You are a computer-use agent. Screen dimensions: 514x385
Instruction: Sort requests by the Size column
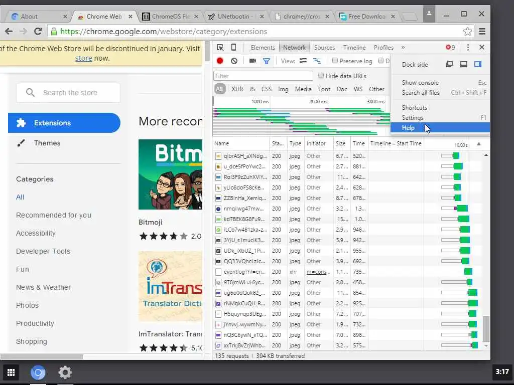tap(341, 143)
